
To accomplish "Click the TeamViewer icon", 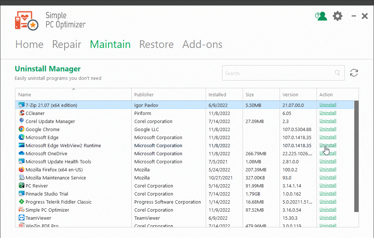I will 22,218.
